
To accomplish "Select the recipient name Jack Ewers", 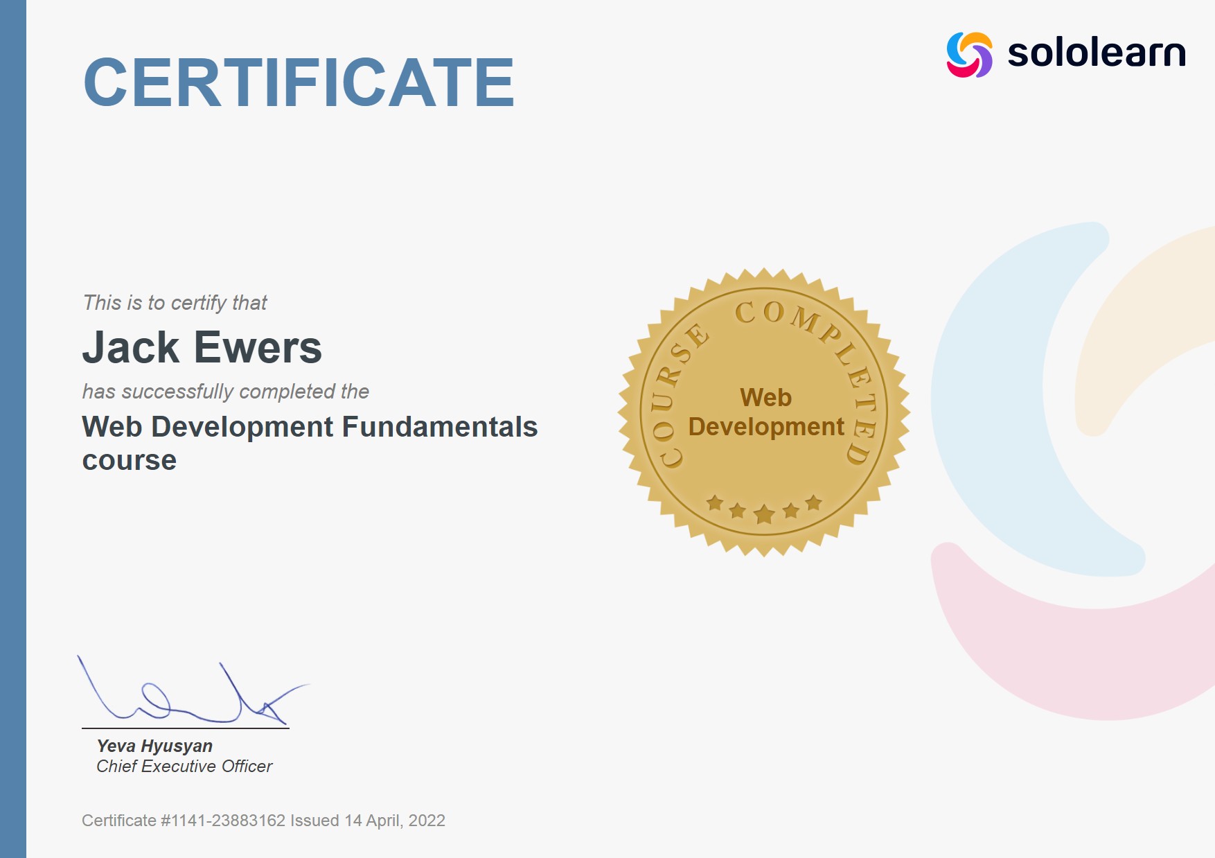I will 202,347.
